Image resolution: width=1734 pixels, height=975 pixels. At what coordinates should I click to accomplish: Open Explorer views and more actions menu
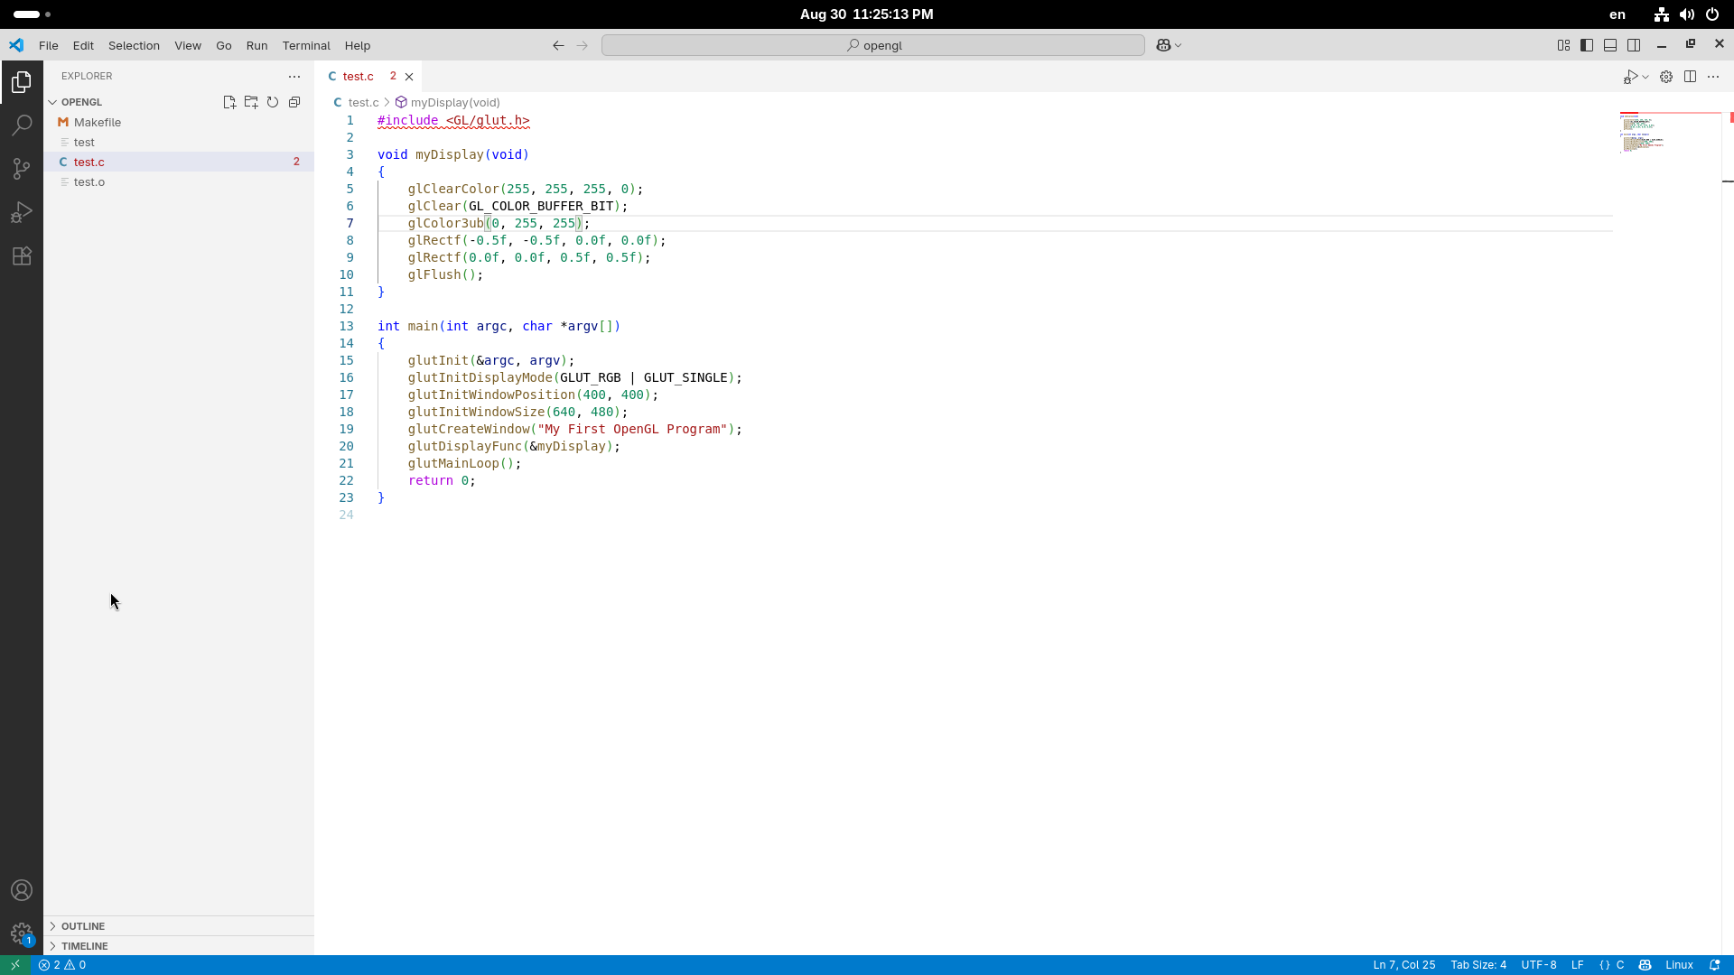[294, 77]
